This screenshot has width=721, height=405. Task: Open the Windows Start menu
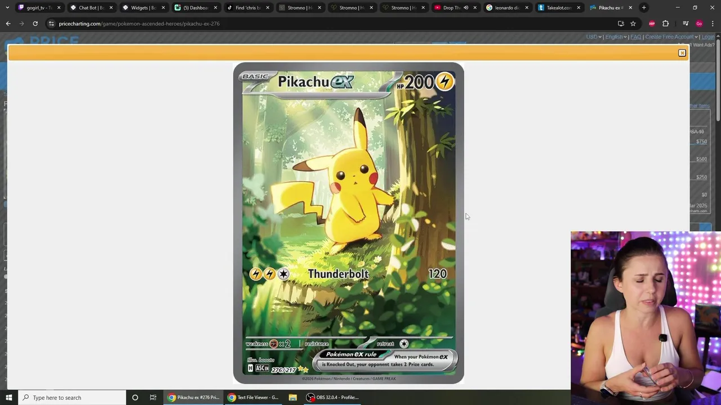8,398
